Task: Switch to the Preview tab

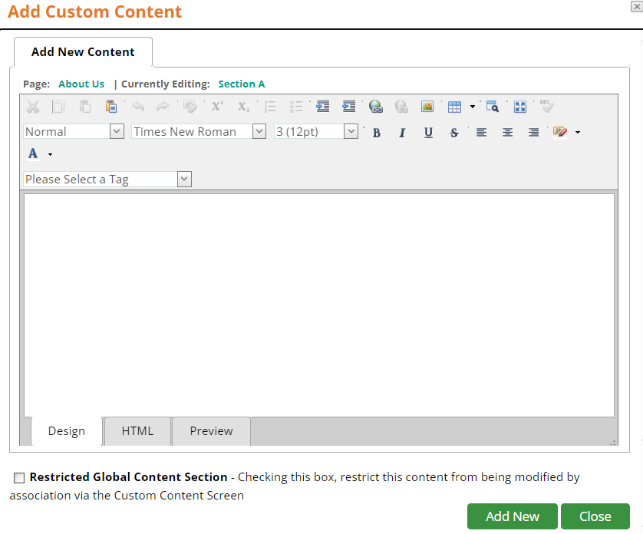Action: click(211, 431)
